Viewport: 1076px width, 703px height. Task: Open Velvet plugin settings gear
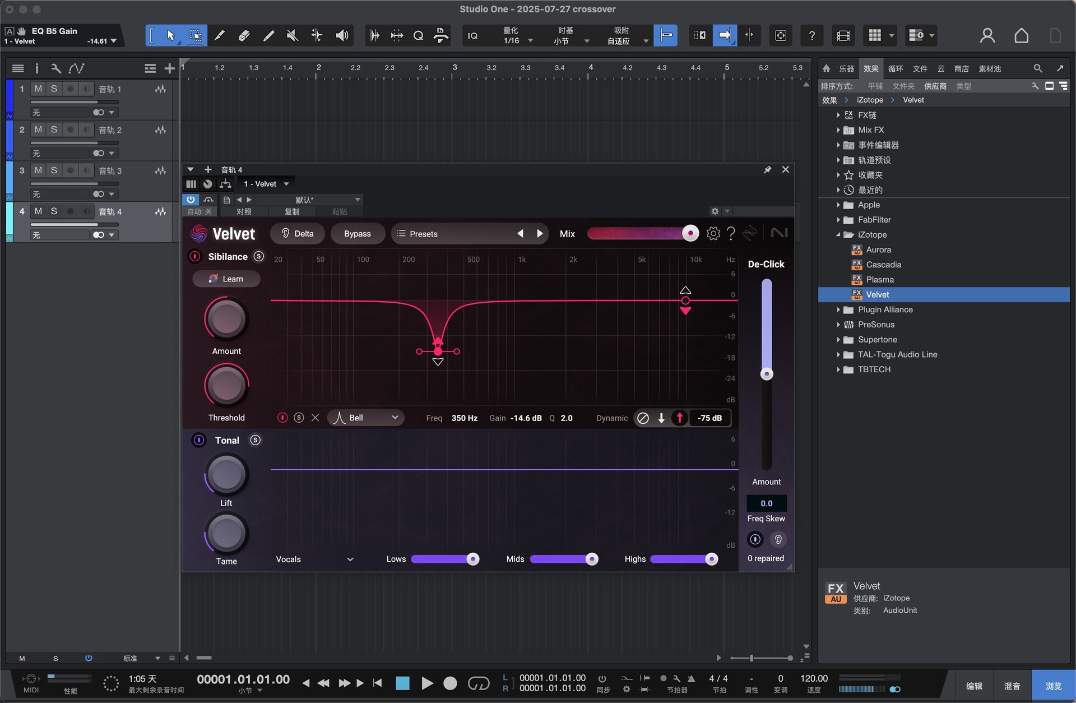[x=713, y=234]
